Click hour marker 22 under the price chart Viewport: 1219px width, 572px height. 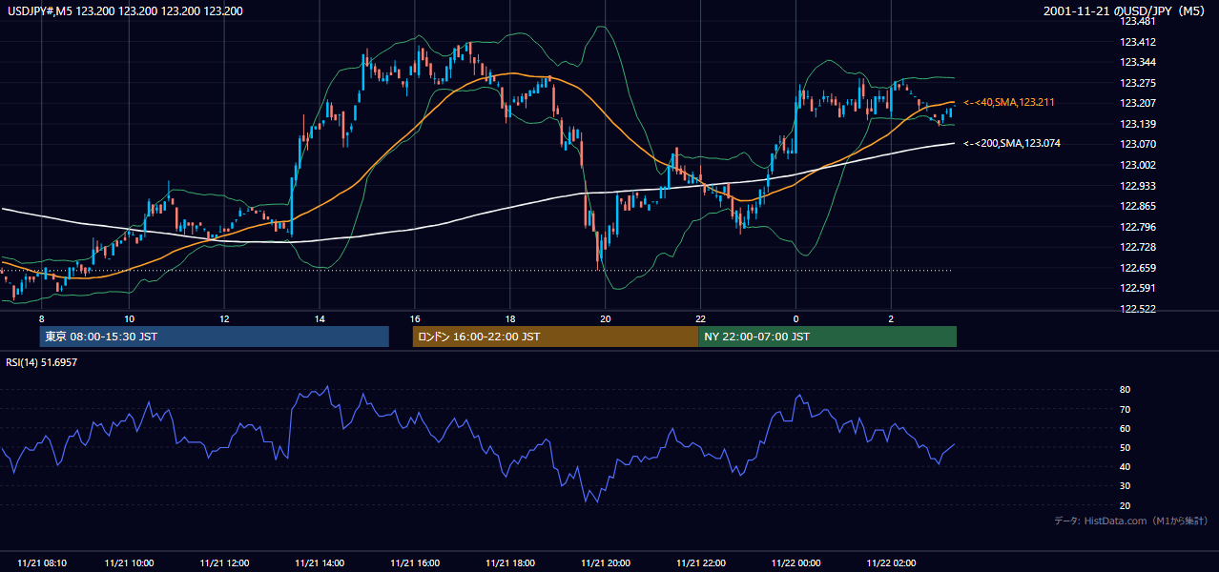701,318
